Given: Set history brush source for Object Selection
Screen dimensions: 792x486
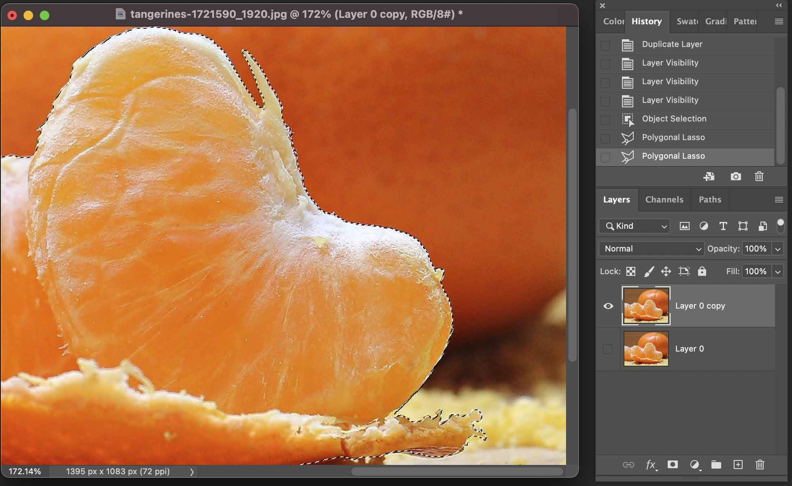Looking at the screenshot, I should click(605, 120).
